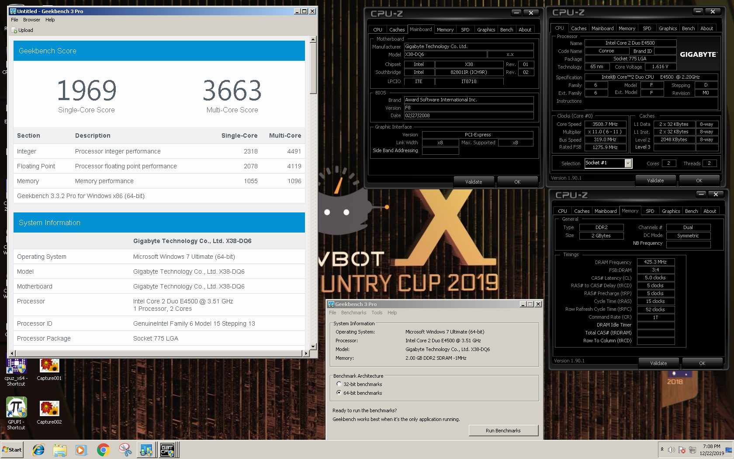The height and width of the screenshot is (459, 734).
Task: Click the volume speaker tray icon
Action: pos(672,450)
